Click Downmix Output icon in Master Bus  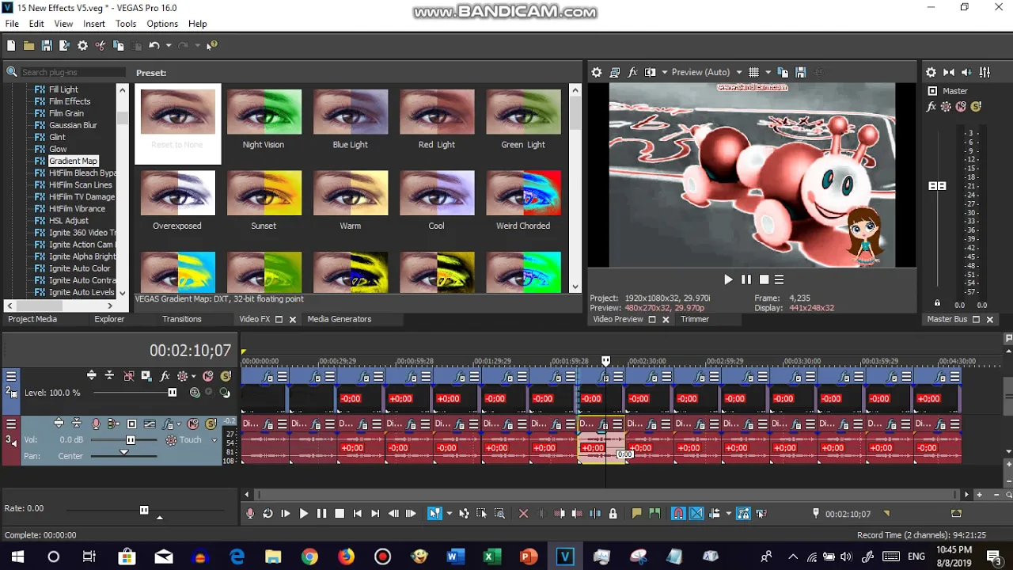pyautogui.click(x=949, y=72)
